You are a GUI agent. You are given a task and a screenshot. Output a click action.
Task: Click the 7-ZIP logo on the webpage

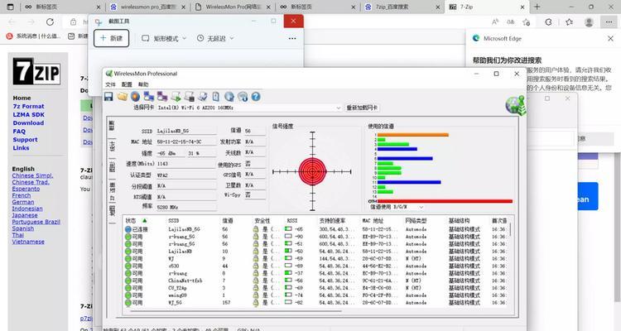click(36, 71)
